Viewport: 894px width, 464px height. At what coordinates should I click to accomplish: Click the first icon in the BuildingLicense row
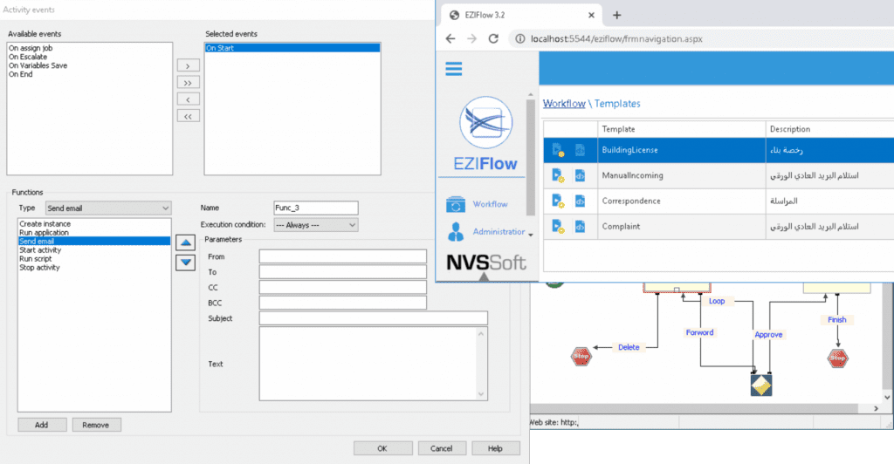click(558, 150)
